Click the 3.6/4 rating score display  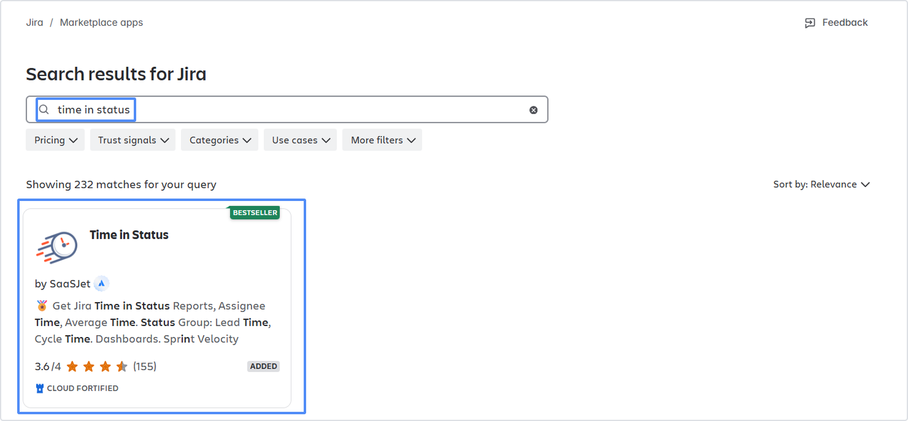[48, 366]
